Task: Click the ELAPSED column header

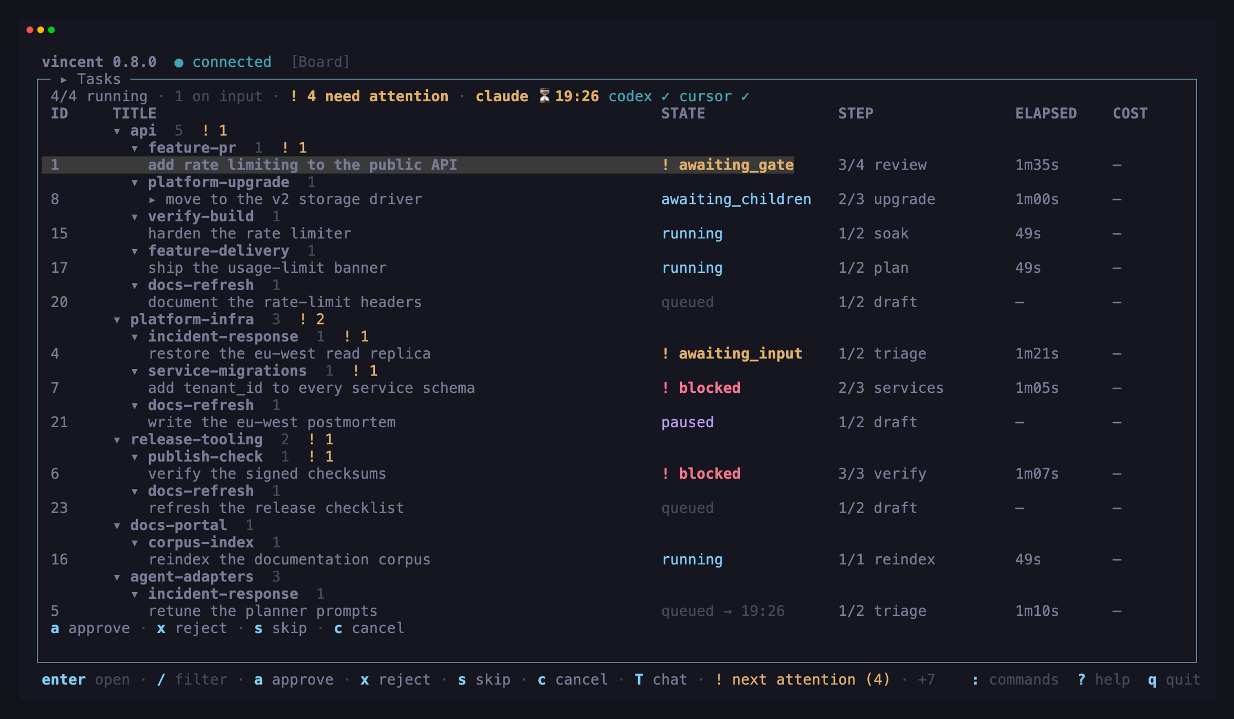Action: [1046, 113]
